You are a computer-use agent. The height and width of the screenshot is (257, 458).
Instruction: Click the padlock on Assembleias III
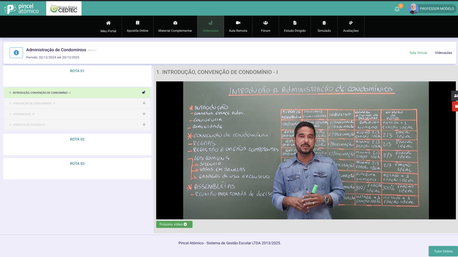coord(144,114)
